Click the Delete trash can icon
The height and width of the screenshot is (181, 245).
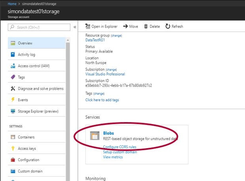click(x=146, y=26)
